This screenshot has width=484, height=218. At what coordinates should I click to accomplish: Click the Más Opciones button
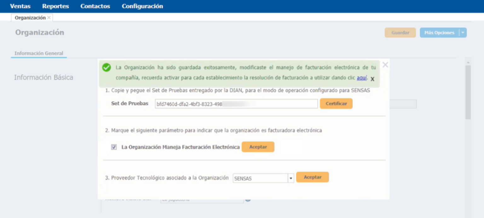(x=439, y=33)
